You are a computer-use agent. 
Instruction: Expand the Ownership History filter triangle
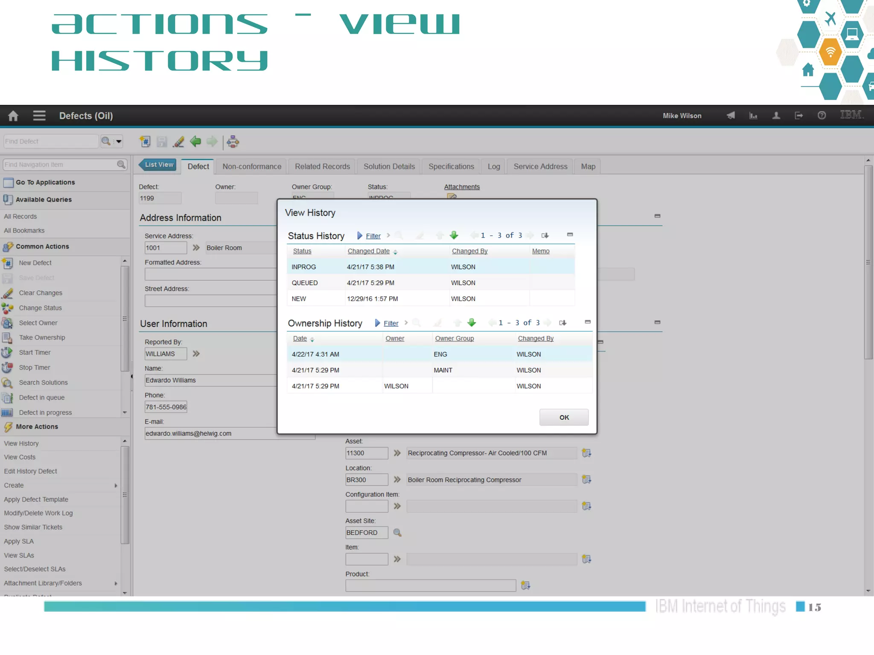(x=378, y=323)
